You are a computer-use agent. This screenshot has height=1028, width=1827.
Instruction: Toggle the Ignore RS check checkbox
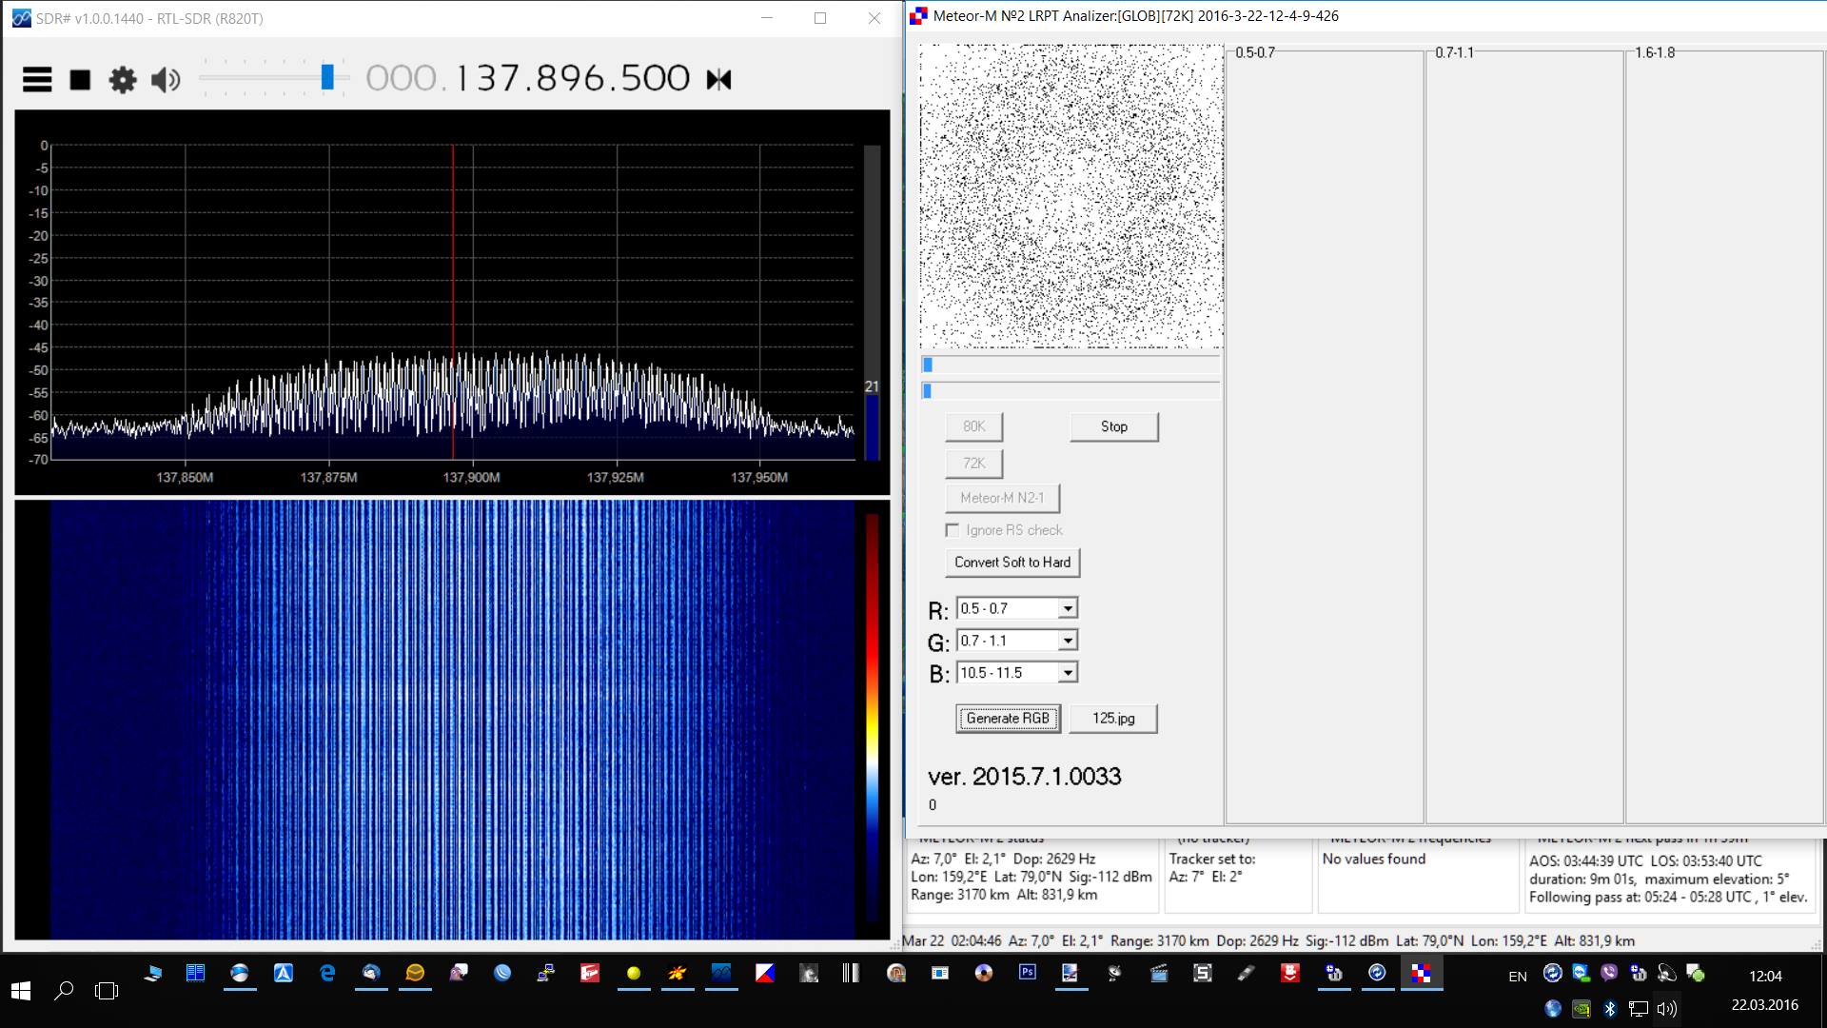pos(953,530)
